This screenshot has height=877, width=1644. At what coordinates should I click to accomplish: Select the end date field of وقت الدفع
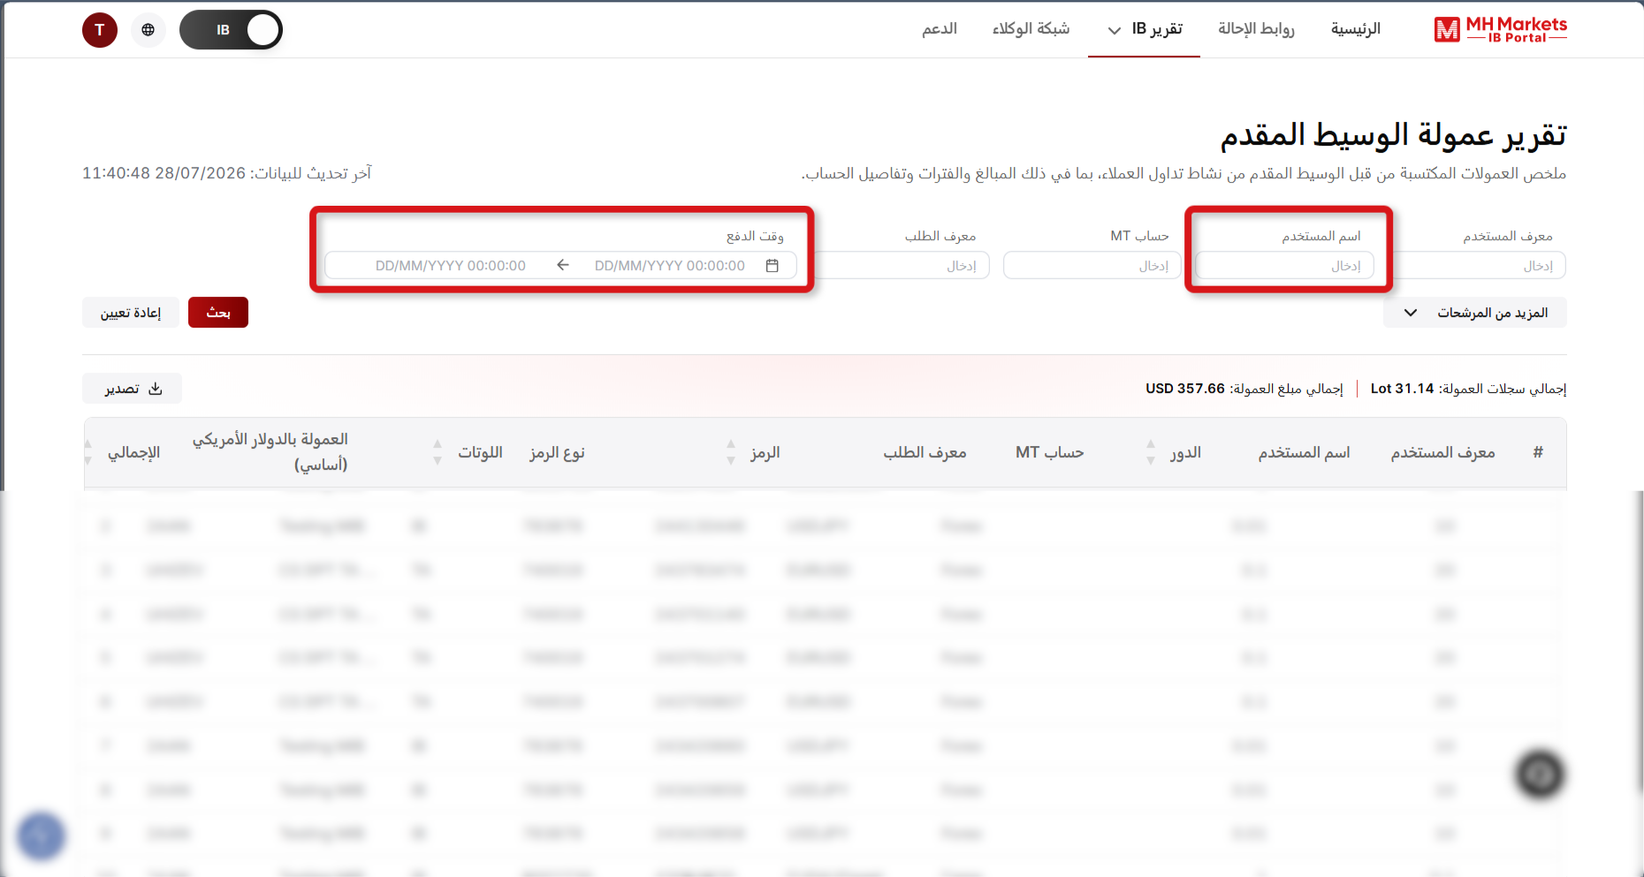point(451,266)
